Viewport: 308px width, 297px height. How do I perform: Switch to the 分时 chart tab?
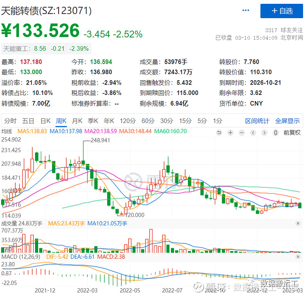[10, 121]
